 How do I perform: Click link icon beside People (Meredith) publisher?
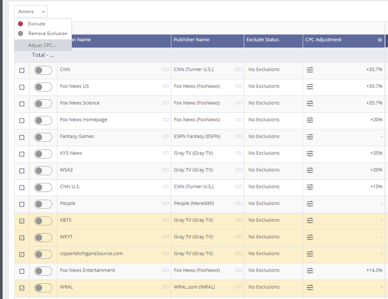click(238, 203)
